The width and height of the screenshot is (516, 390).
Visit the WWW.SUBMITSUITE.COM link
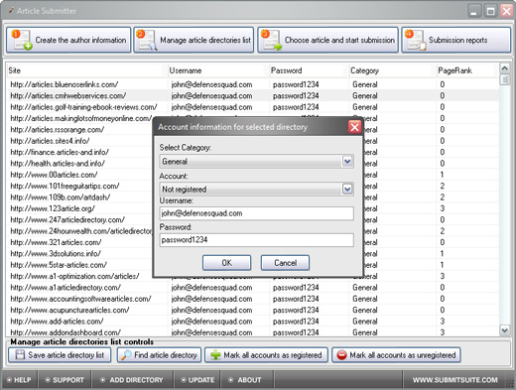click(454, 380)
